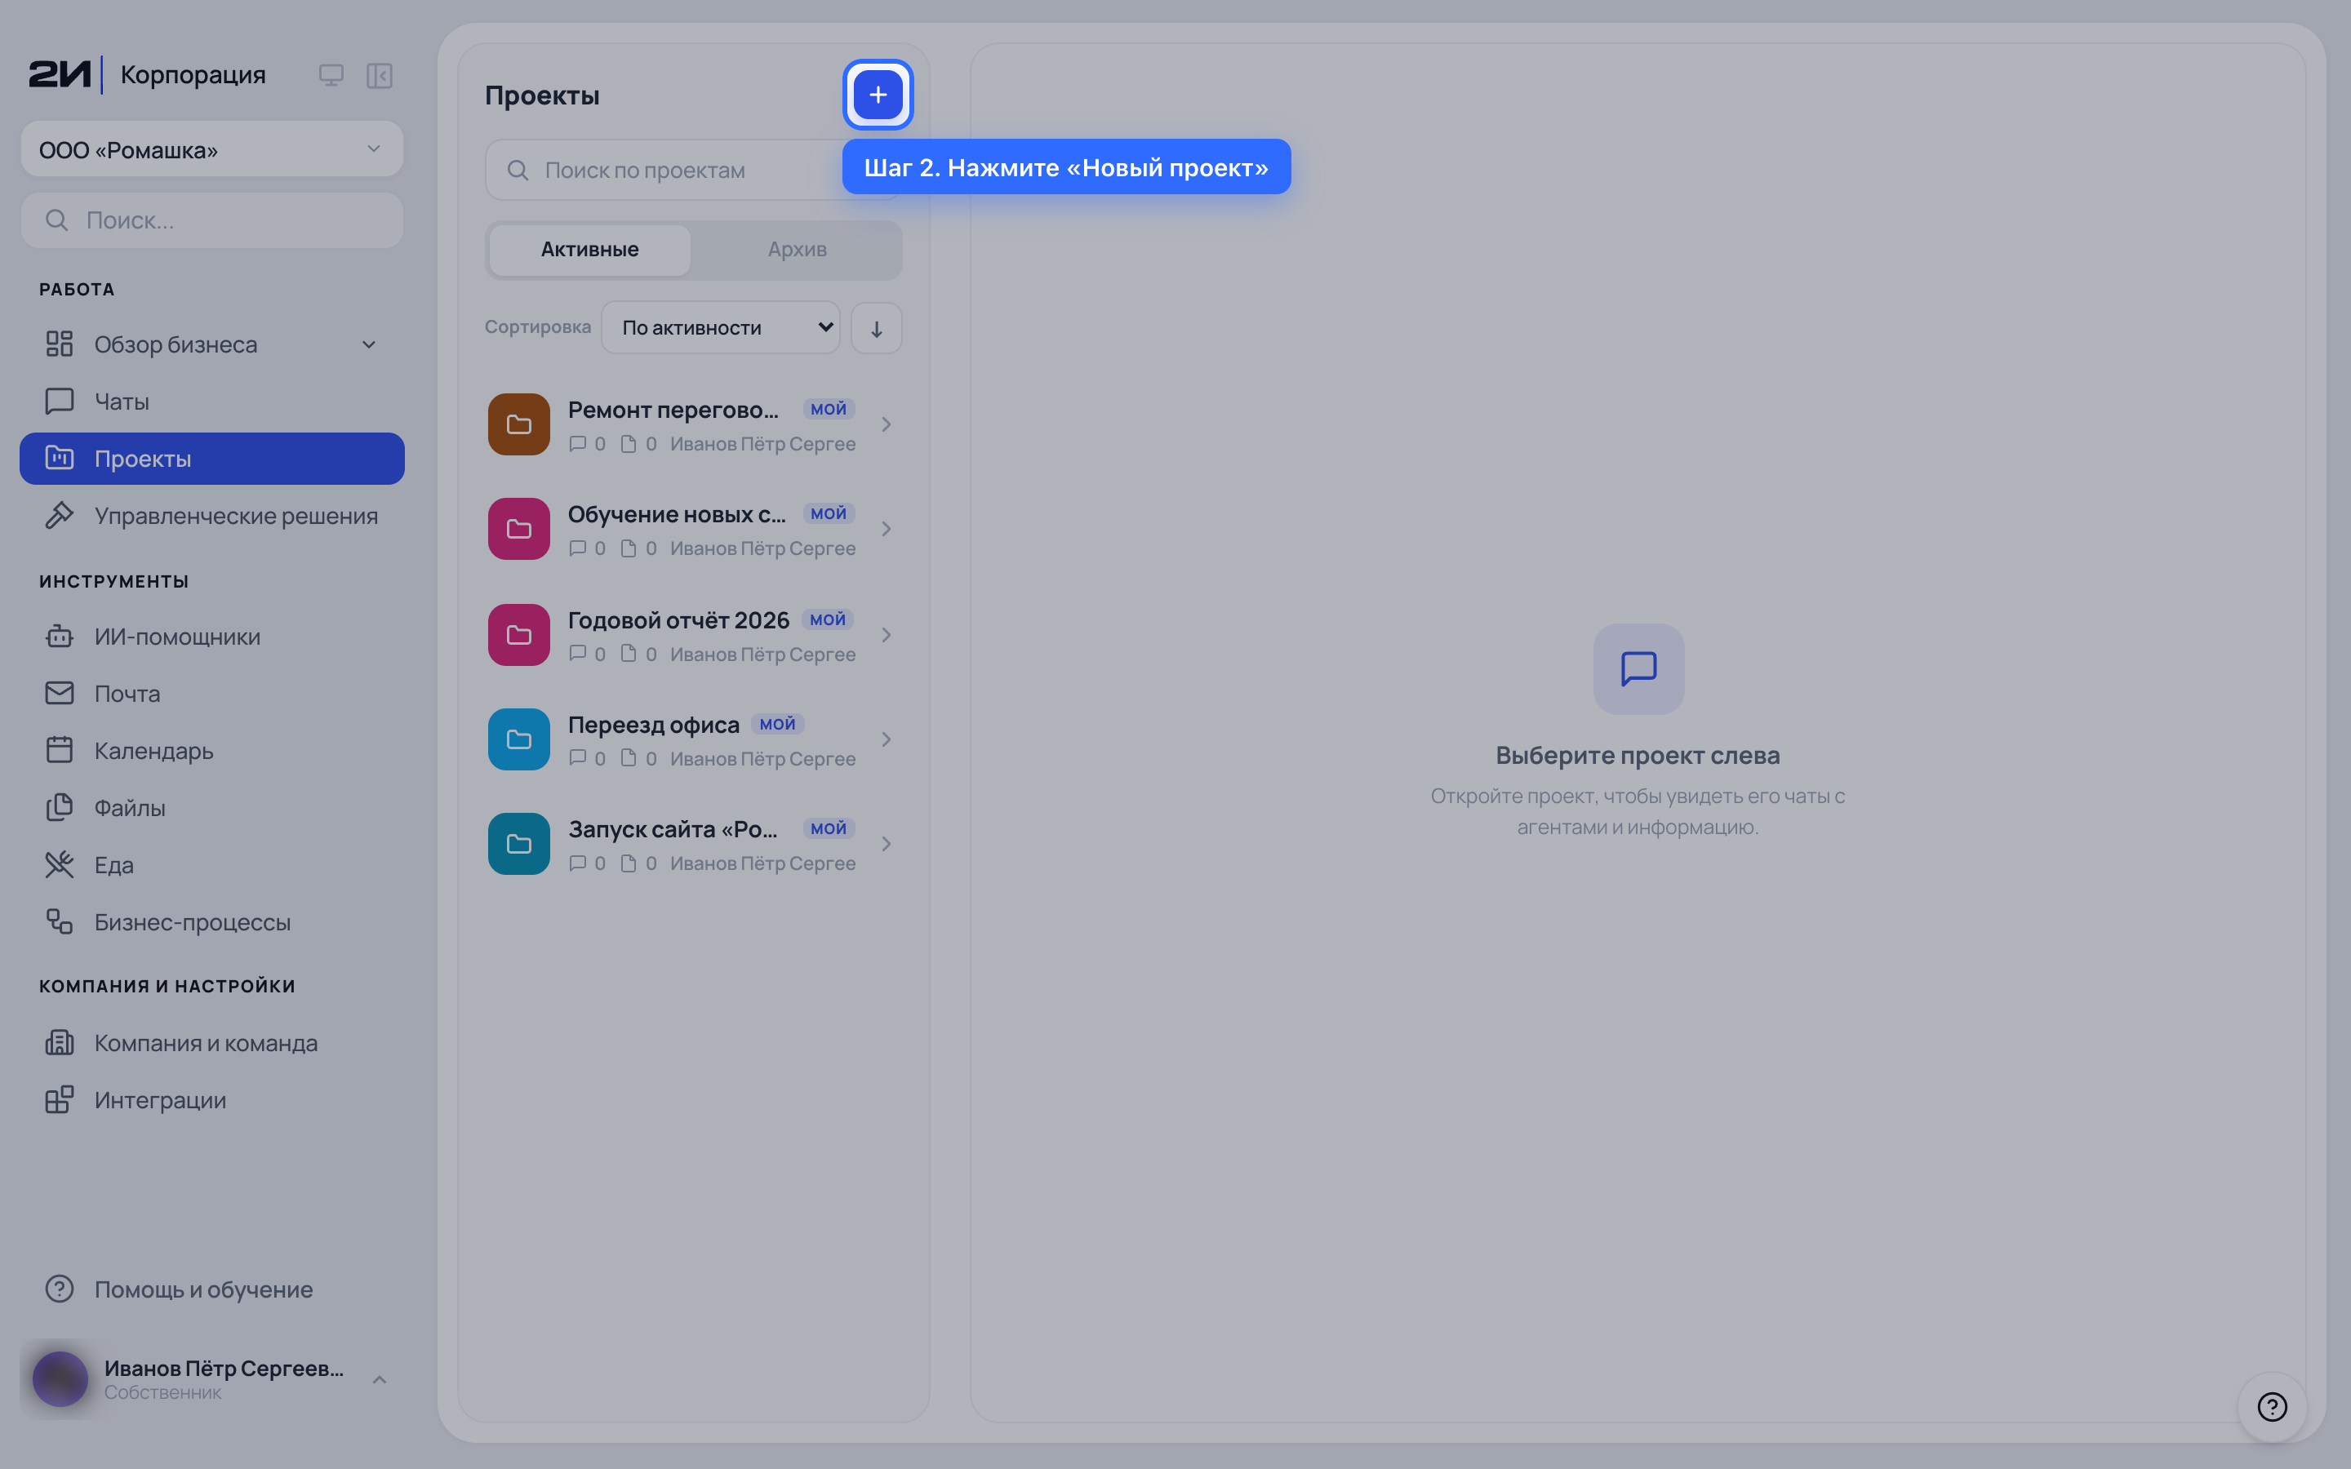Screen dimensions: 2351x1469
Task: Open Интеграции page
Action: 211,1100
